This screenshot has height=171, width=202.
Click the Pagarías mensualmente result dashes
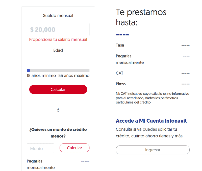tap(186, 56)
